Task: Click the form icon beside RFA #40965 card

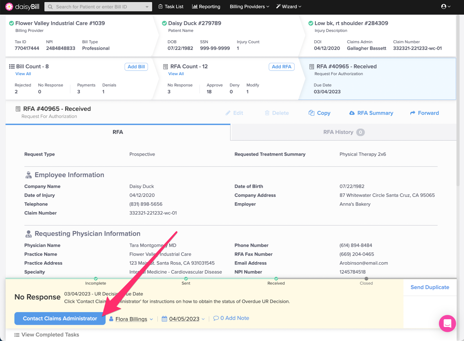Action: click(312, 67)
